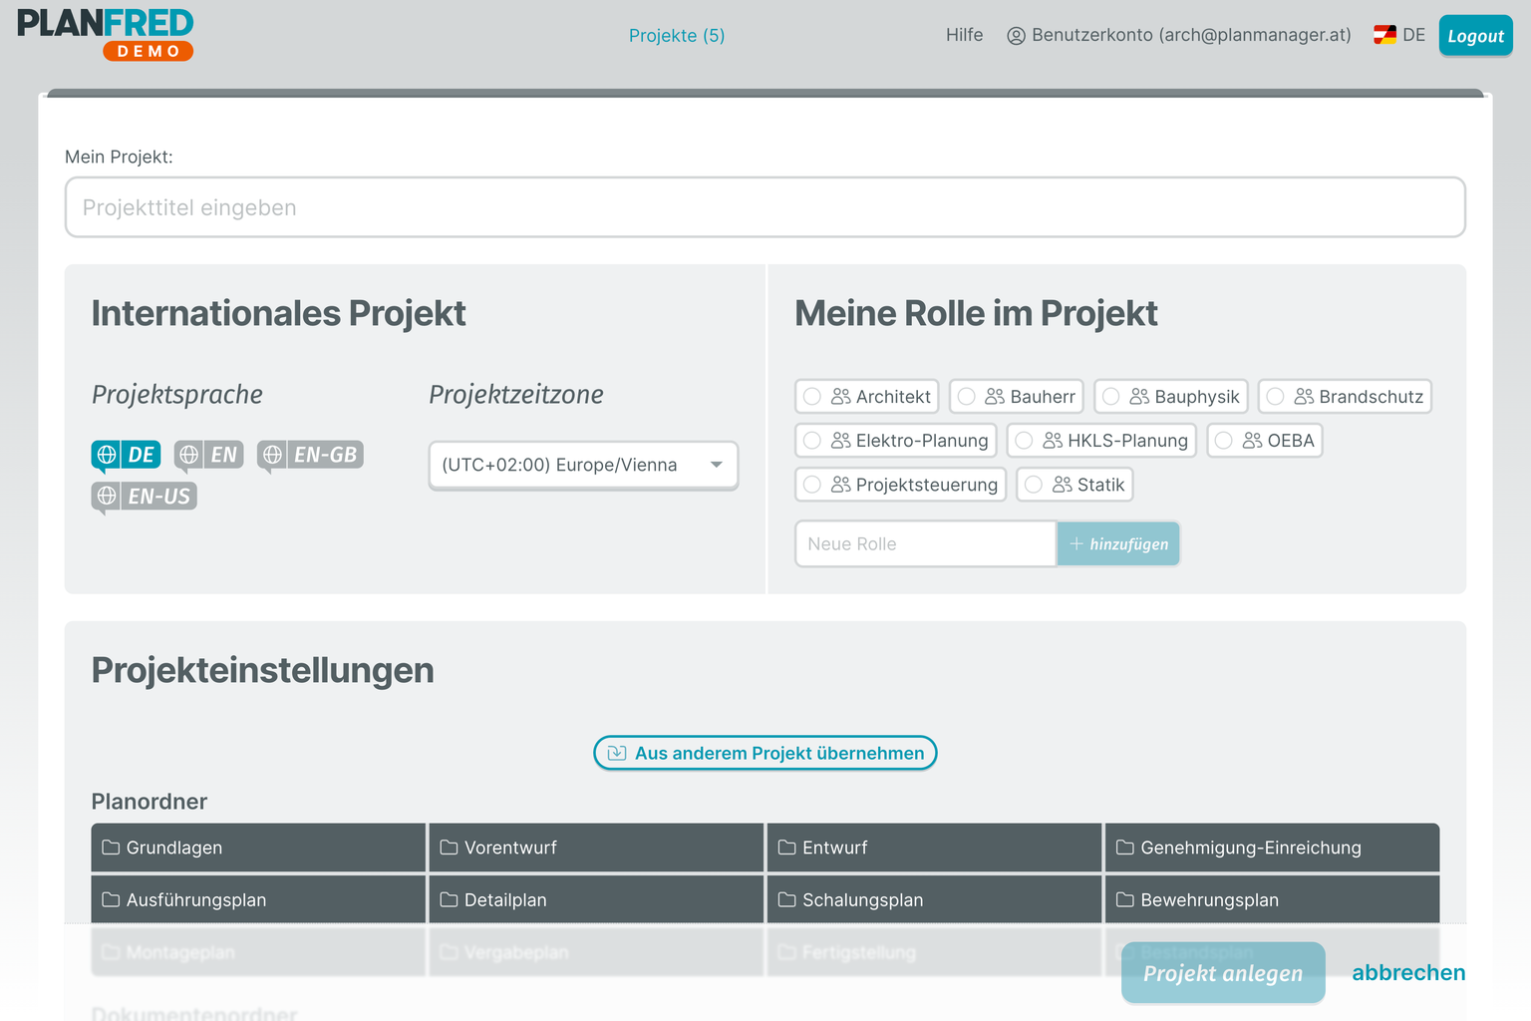The image size is (1531, 1021).
Task: Click the Planfred Demo logo
Action: (106, 35)
